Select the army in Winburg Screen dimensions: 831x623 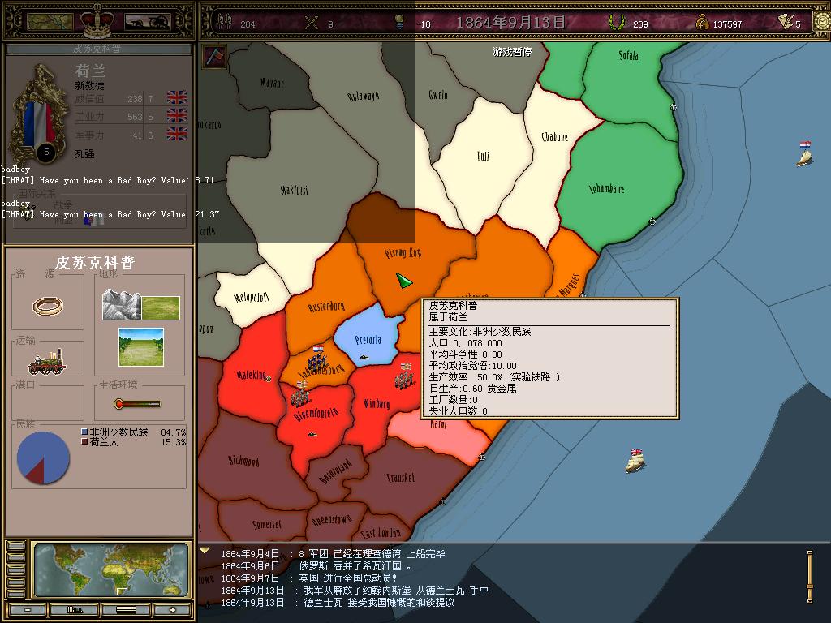(404, 376)
